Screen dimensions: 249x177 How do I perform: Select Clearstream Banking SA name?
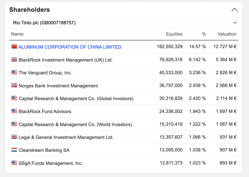click(44, 150)
